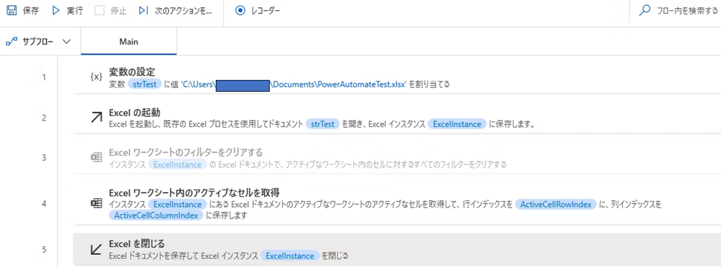The height and width of the screenshot is (267, 721).
Task: Click the disabled stop square icon
Action: pos(100,11)
